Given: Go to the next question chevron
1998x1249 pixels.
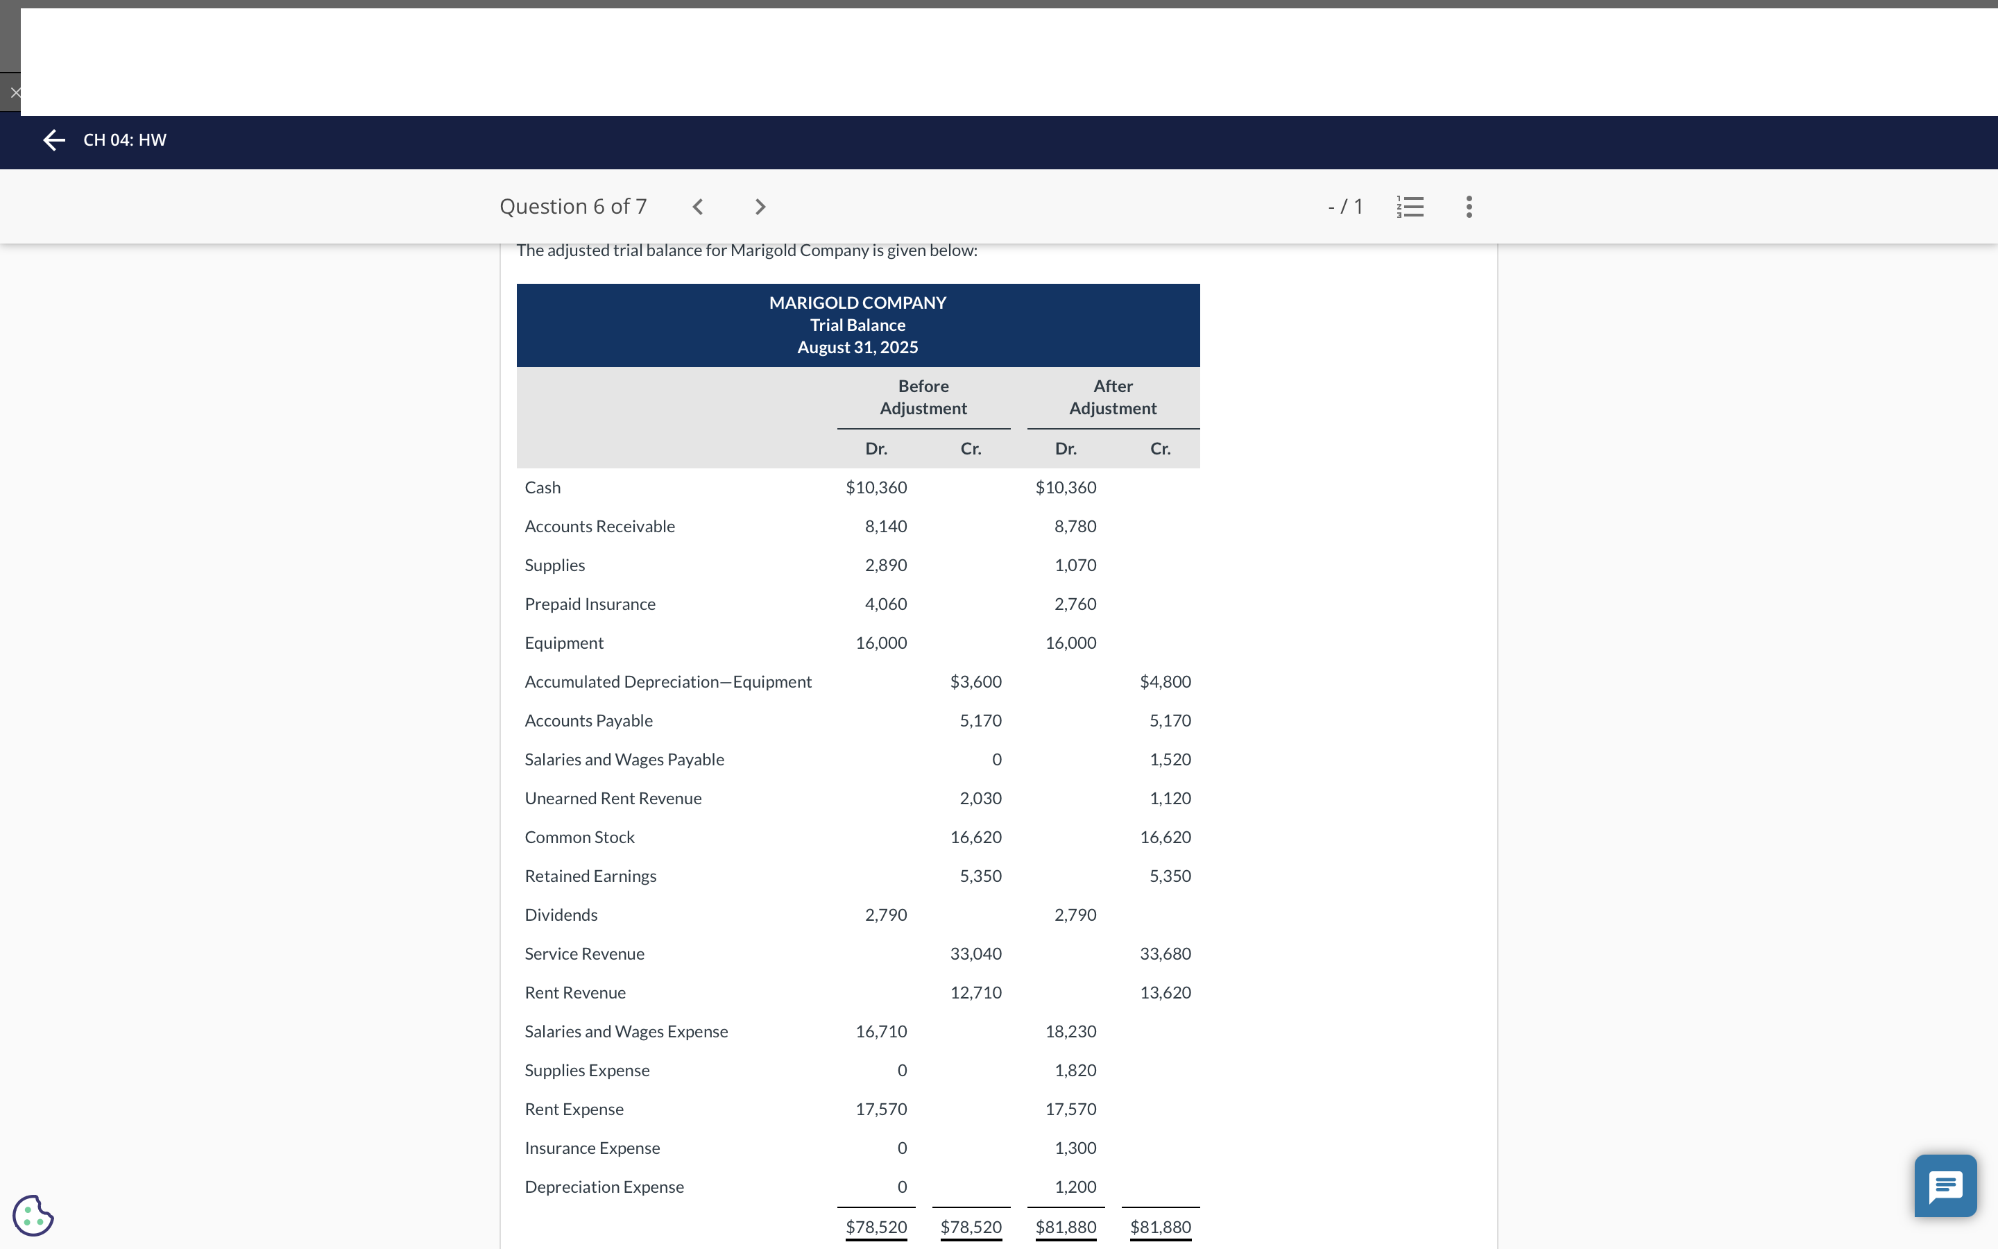Looking at the screenshot, I should 760,207.
